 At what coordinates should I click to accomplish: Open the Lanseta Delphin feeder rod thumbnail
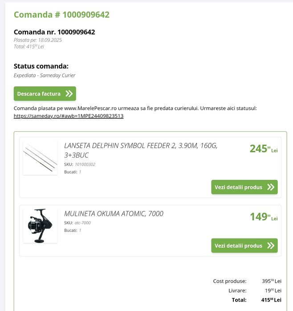coord(40,156)
